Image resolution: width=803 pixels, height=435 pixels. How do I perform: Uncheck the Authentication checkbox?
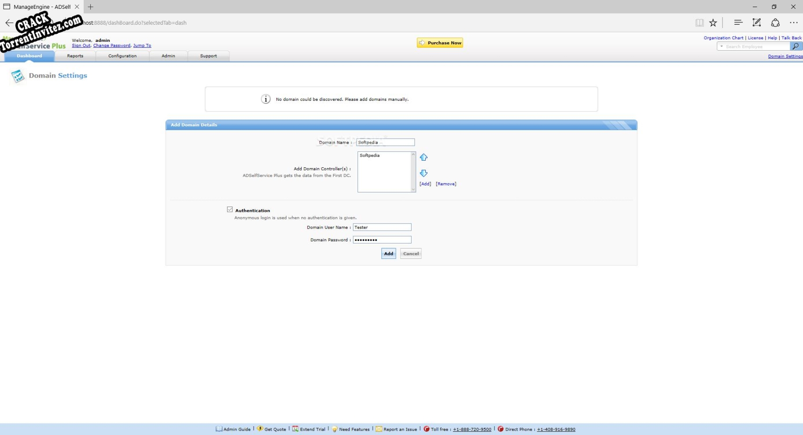point(230,210)
